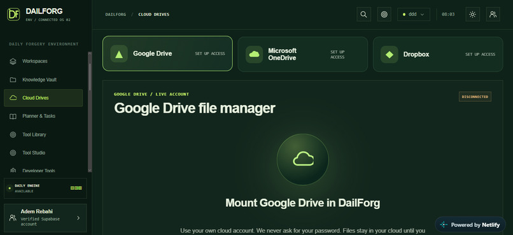Click the CLOUD DRIVES breadcrumb

154,15
